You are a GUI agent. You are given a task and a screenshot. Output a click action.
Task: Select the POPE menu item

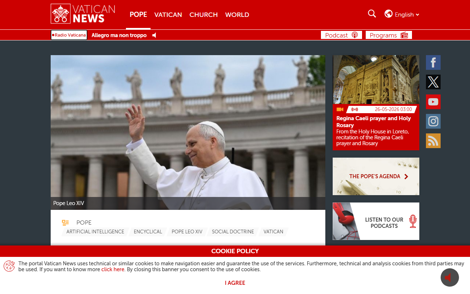138,15
